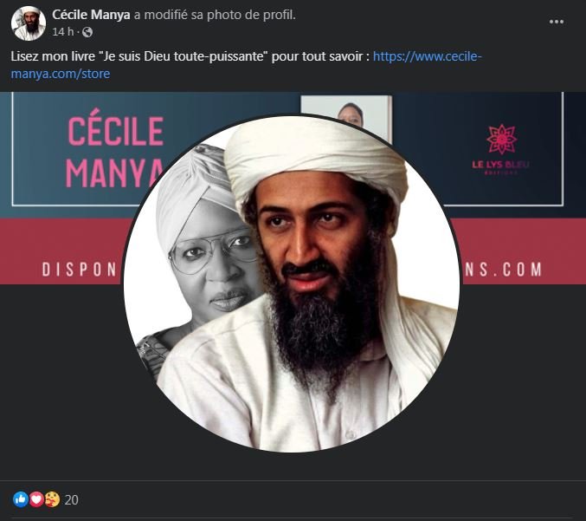Screen dimensions: 586x521
Task: Click the red heart Love reaction icon
Action: pos(36,499)
